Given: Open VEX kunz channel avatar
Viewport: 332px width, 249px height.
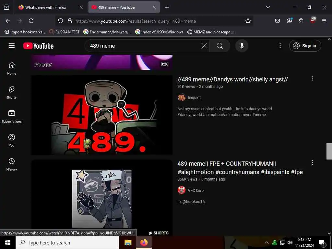Looking at the screenshot, I should click(x=182, y=190).
